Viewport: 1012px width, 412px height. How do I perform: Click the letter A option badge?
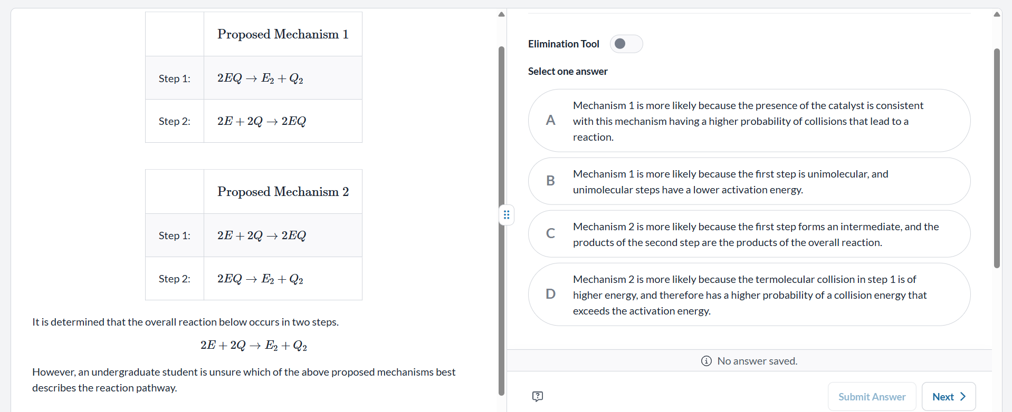tap(550, 121)
